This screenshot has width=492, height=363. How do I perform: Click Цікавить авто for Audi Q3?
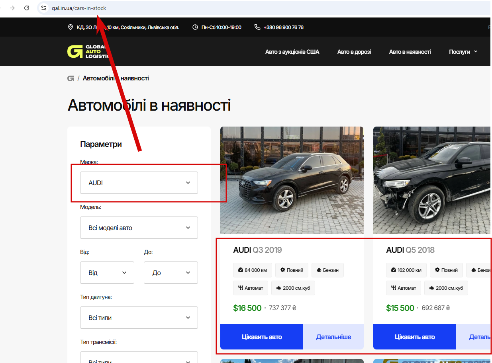(262, 337)
